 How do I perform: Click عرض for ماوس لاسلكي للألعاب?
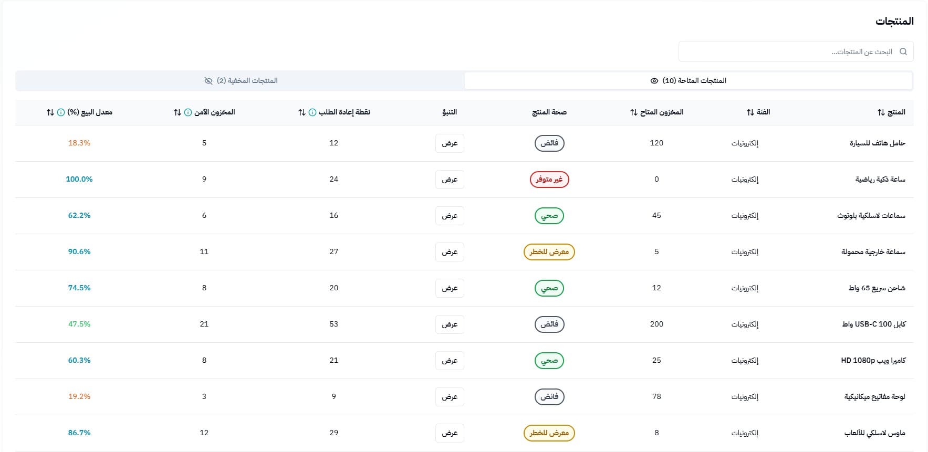[450, 433]
